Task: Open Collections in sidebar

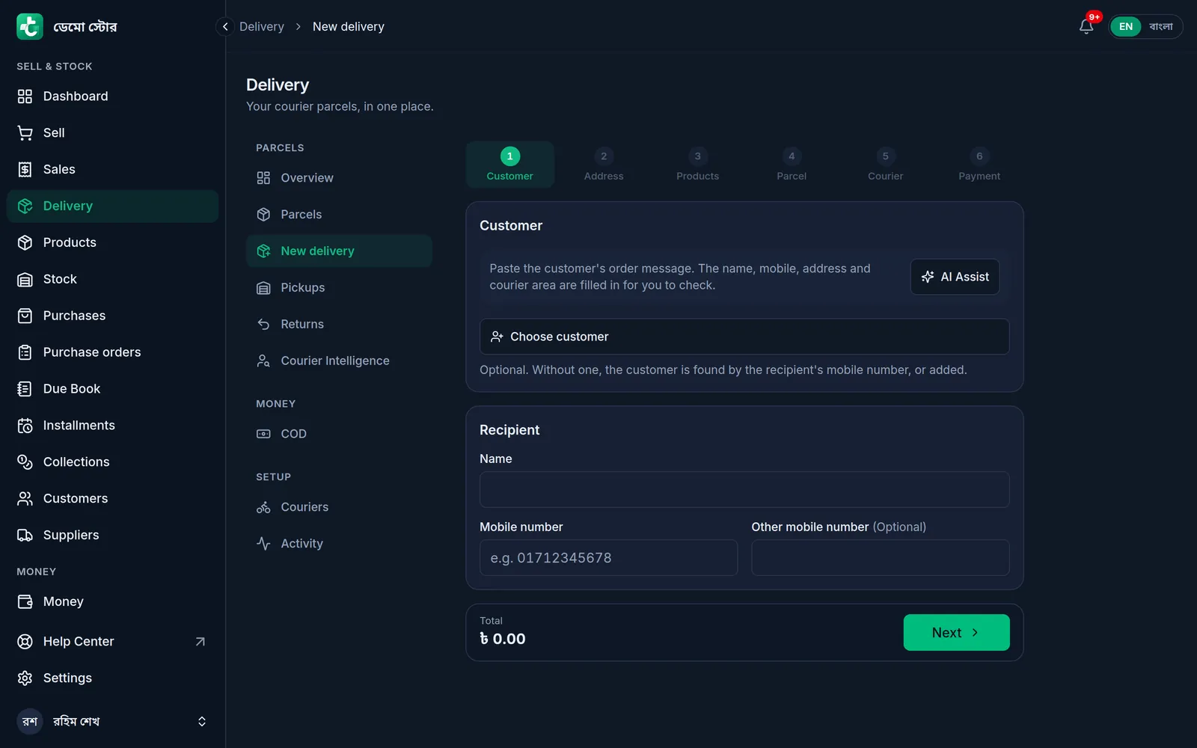Action: pos(112,463)
